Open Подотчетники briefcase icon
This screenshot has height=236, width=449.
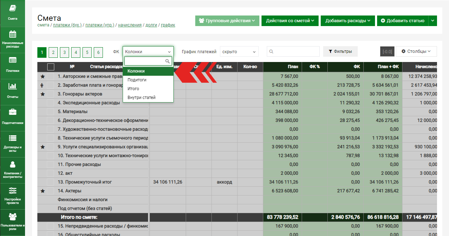[13, 112]
